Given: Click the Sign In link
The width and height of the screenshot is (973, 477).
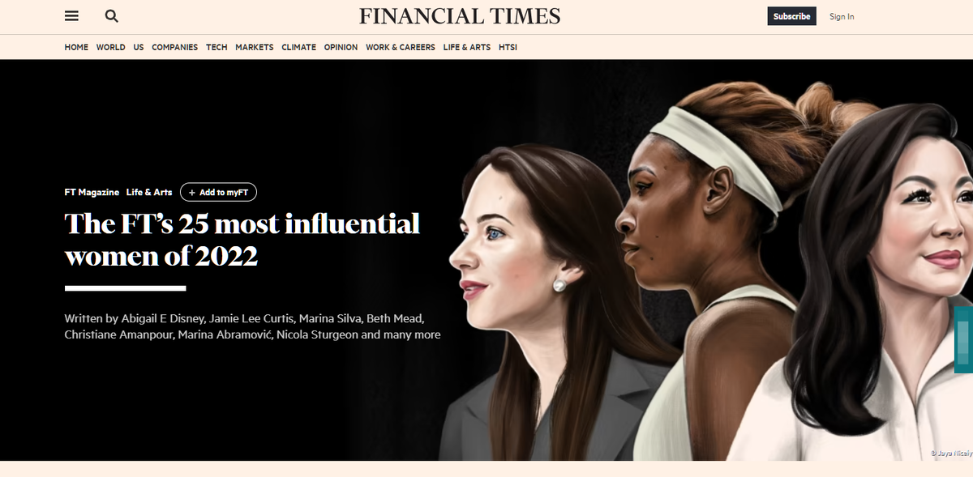Looking at the screenshot, I should [842, 16].
